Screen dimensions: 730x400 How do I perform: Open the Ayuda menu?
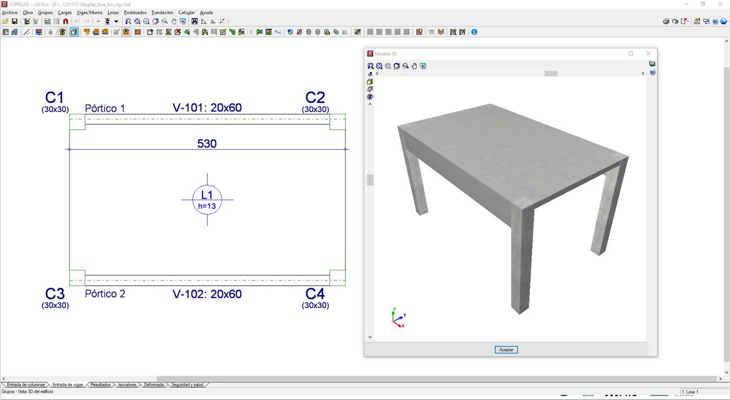[x=206, y=12]
